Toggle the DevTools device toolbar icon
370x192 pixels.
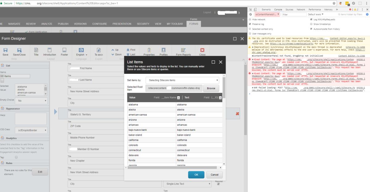point(256,10)
